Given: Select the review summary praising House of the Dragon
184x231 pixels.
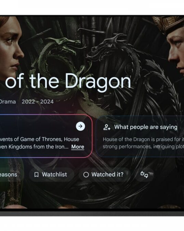Looking at the screenshot, I should pos(143,143).
